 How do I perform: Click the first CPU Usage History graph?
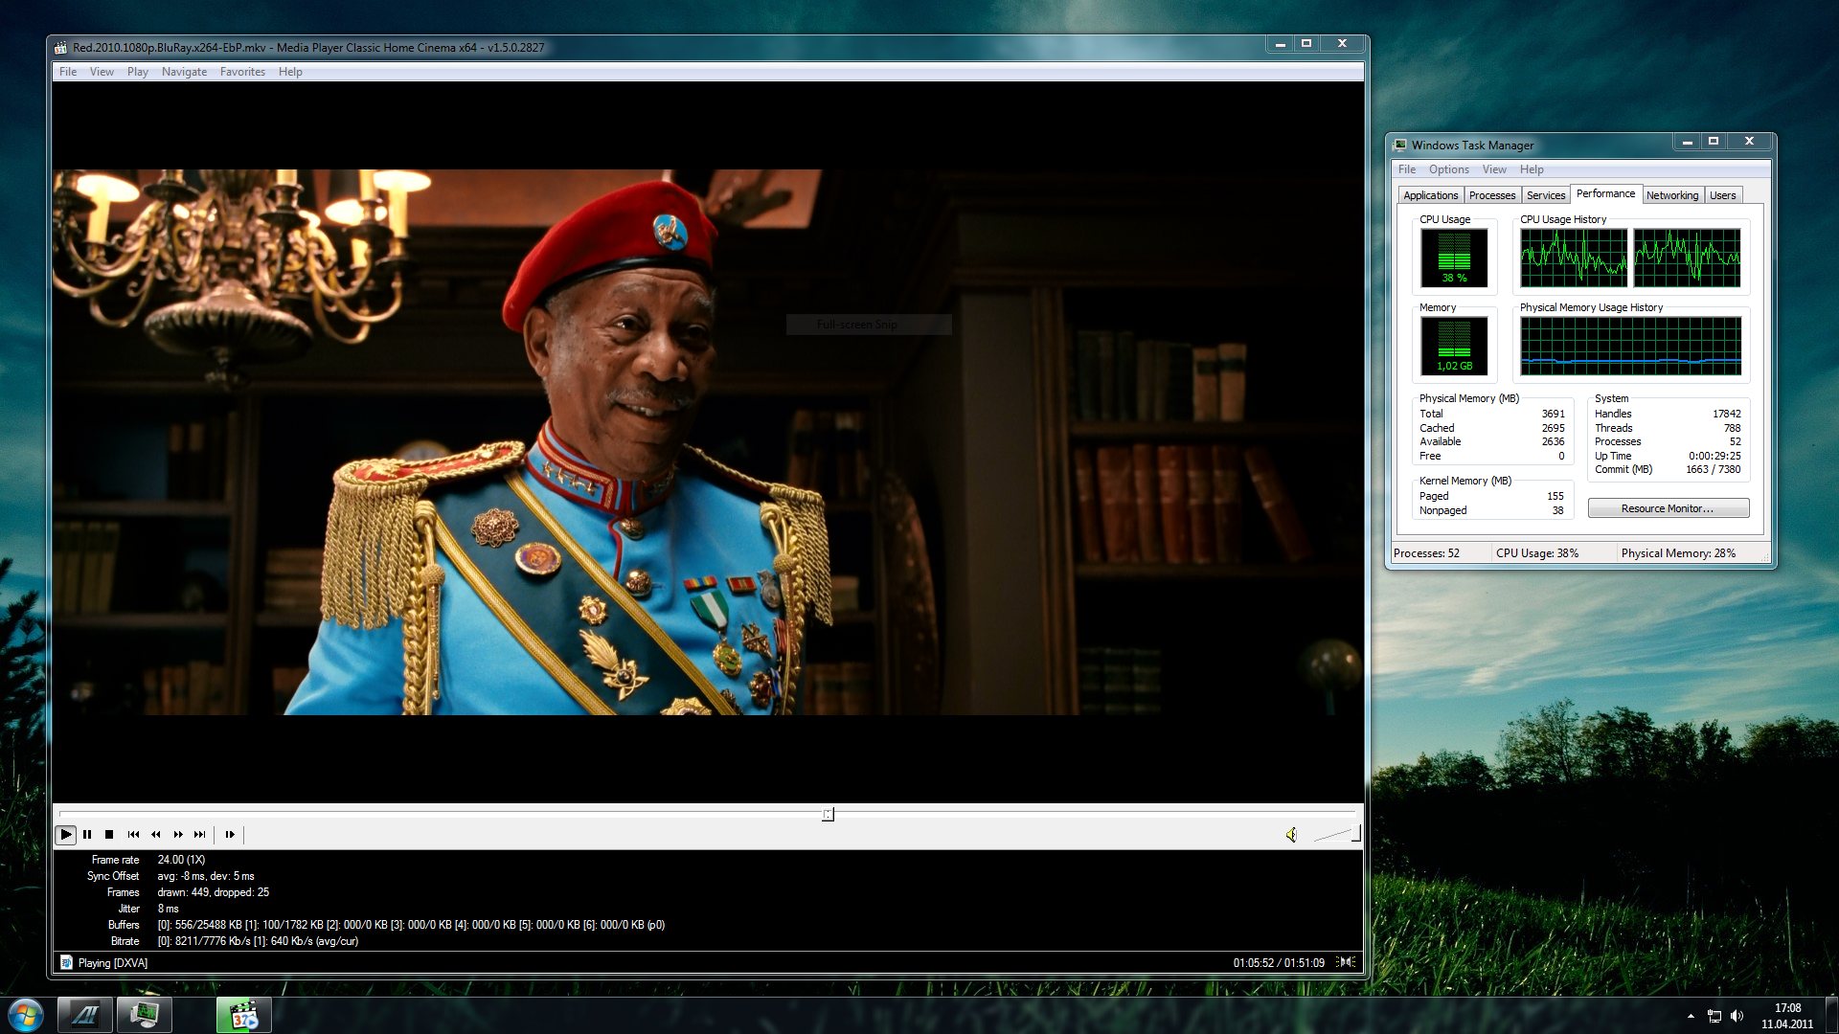[x=1574, y=258]
